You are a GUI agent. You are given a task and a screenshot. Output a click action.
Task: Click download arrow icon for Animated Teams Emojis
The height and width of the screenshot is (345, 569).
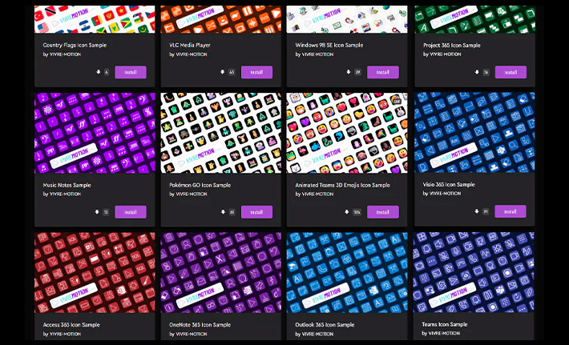point(346,212)
